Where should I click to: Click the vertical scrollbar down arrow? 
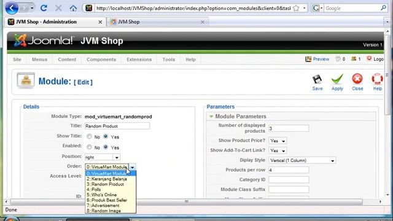[x=387, y=195]
